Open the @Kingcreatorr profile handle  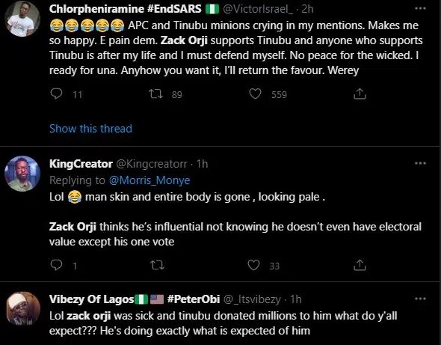pos(152,164)
